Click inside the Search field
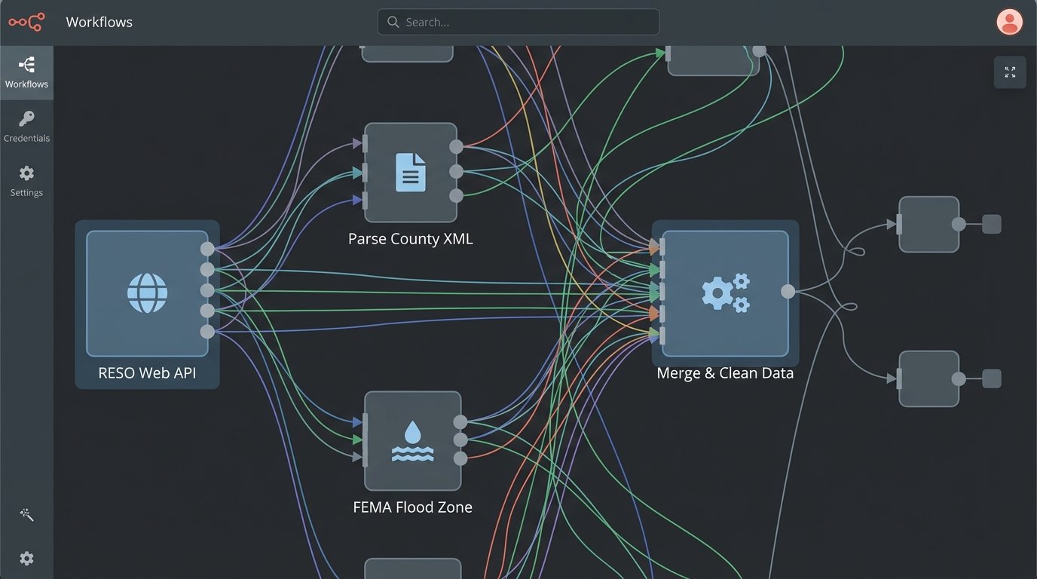Screen dimensions: 1037x579 pos(518,22)
